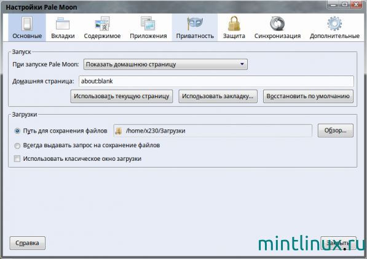Open the Основные light switch icon
This screenshot has width=367, height=259.
(x=27, y=23)
